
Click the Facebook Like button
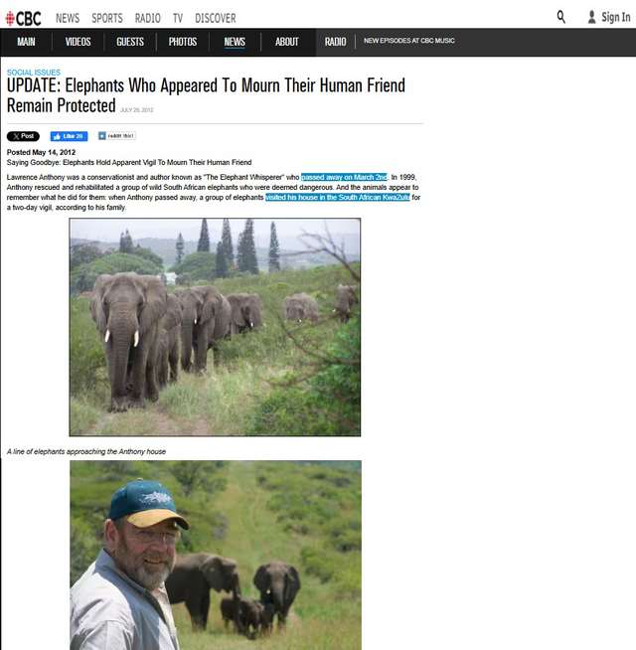pyautogui.click(x=69, y=136)
